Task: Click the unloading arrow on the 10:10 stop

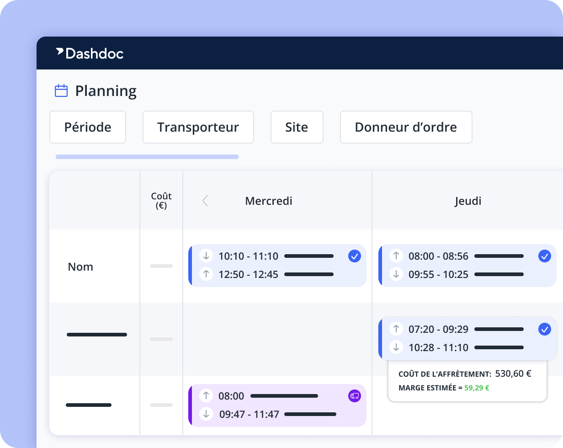Action: [206, 256]
